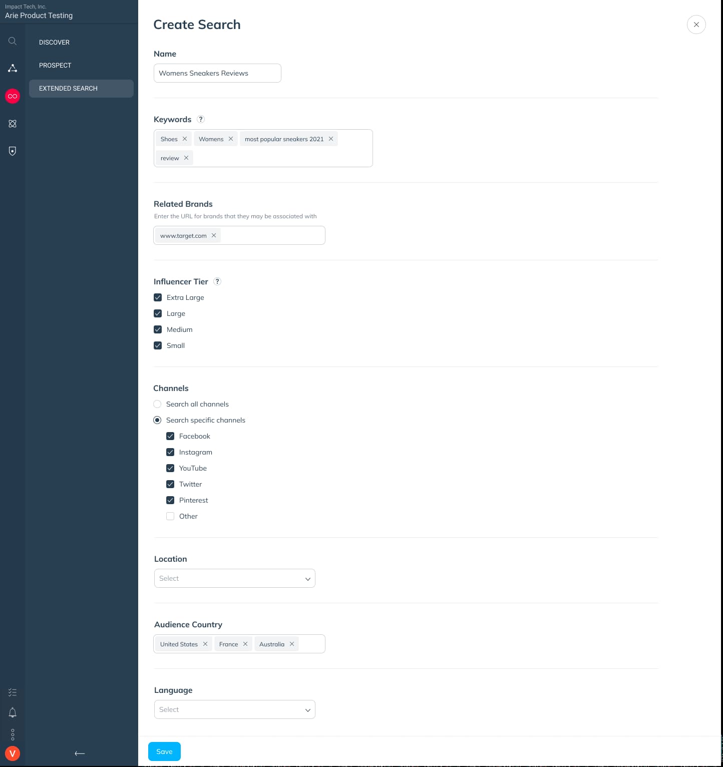
Task: Open the shield icon in sidebar
Action: point(13,151)
